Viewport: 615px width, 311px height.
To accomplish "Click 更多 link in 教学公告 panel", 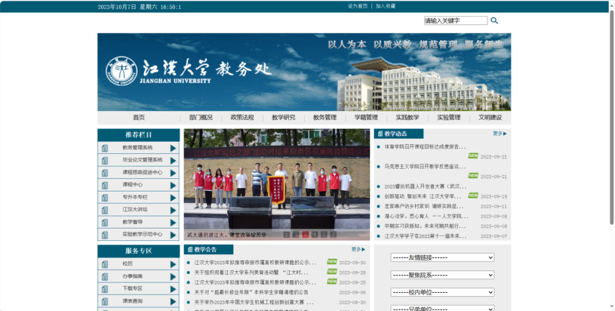I will click(x=358, y=249).
